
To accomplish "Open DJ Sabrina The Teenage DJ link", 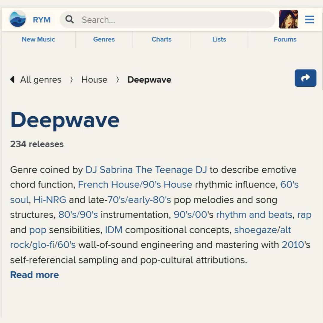I will [x=146, y=170].
